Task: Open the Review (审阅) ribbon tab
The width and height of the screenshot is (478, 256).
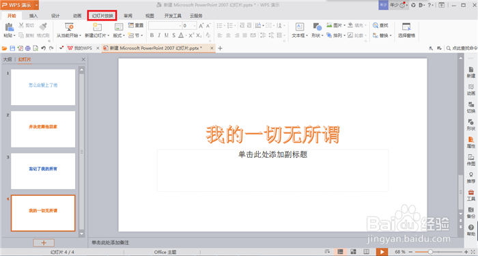Action: (x=128, y=16)
